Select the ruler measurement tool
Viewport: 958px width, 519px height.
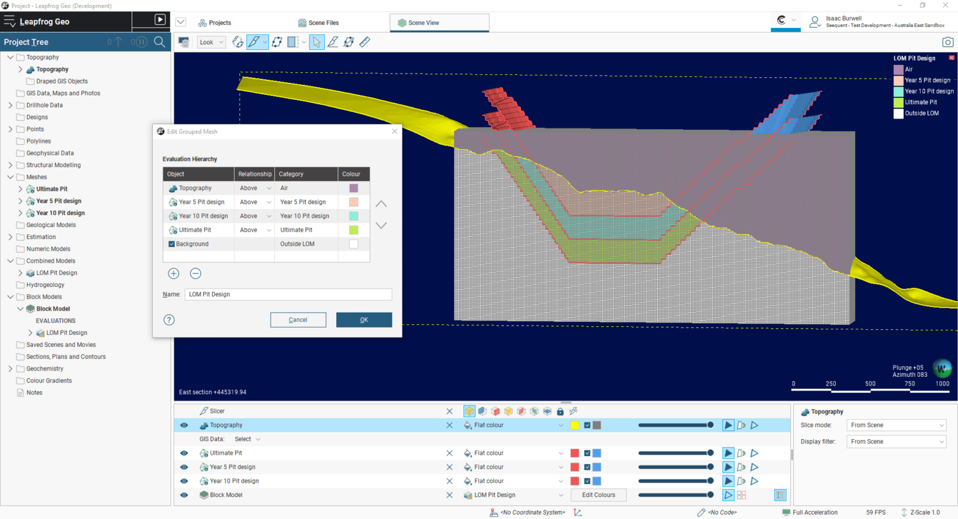point(365,42)
